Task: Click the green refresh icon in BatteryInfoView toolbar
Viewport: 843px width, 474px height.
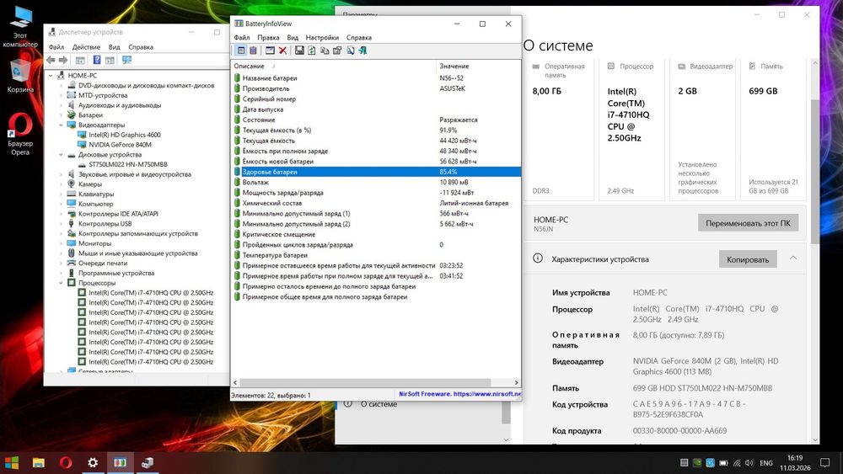Action: pyautogui.click(x=311, y=51)
